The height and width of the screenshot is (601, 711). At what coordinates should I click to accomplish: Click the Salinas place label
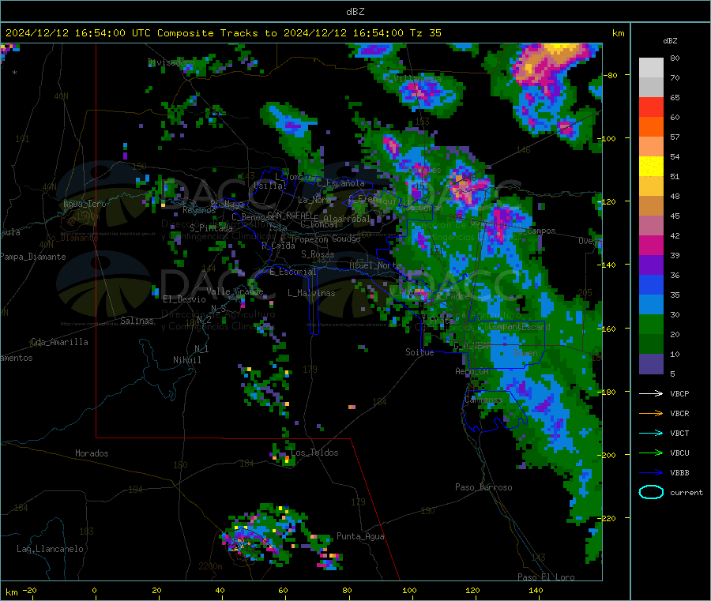click(x=137, y=321)
